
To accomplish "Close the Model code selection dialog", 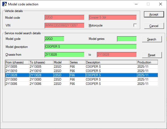I will [x=160, y=4].
